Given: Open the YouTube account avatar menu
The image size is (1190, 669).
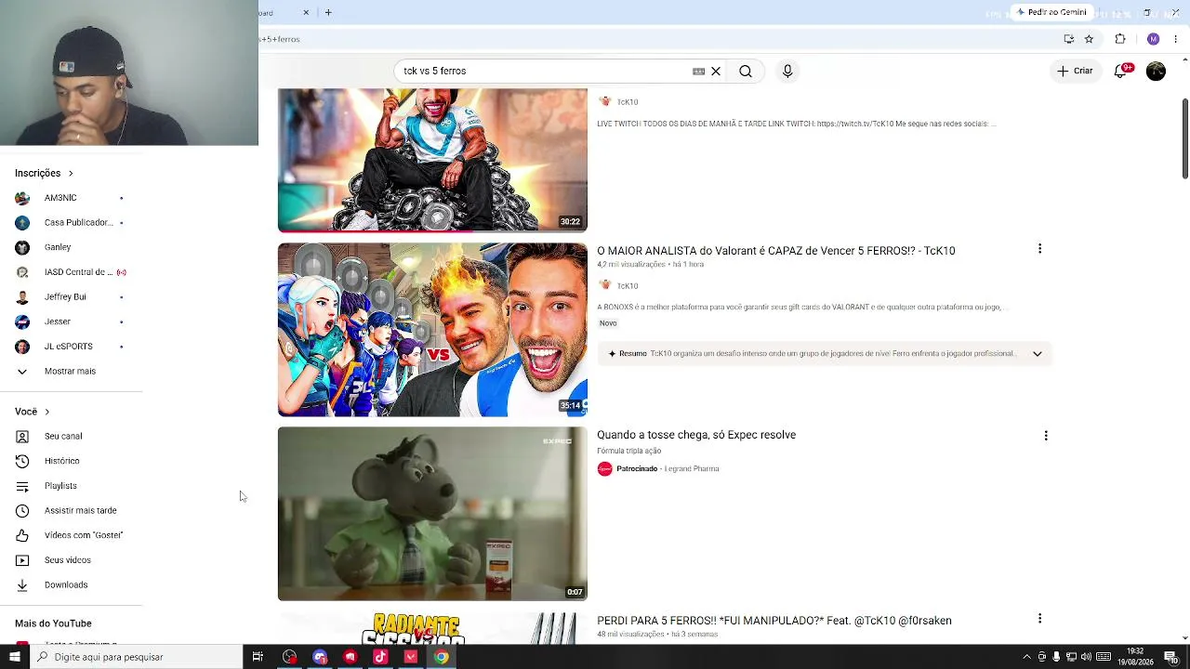Looking at the screenshot, I should [x=1156, y=71].
